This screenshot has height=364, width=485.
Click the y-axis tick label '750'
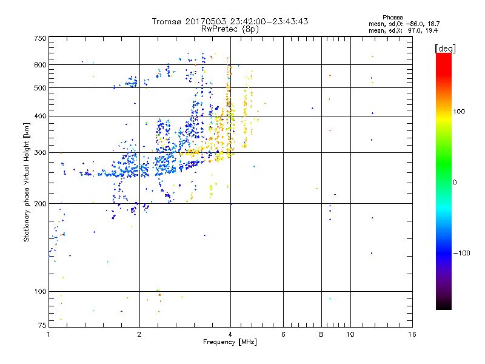tap(40, 38)
